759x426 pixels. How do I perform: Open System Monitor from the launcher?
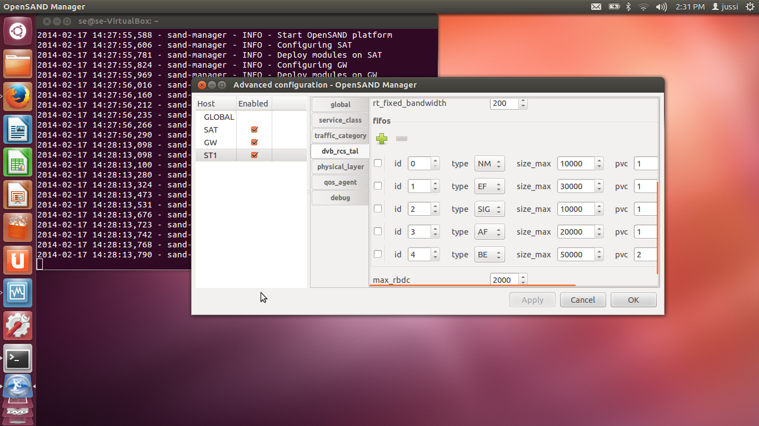[x=18, y=292]
